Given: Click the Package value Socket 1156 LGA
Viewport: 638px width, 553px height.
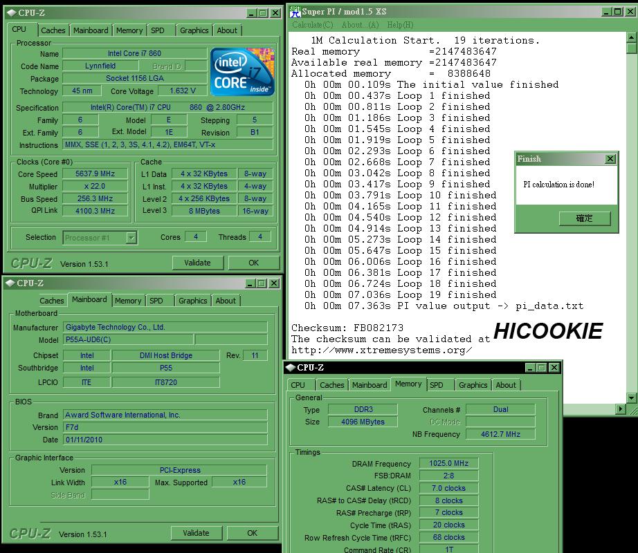Looking at the screenshot, I should [134, 78].
